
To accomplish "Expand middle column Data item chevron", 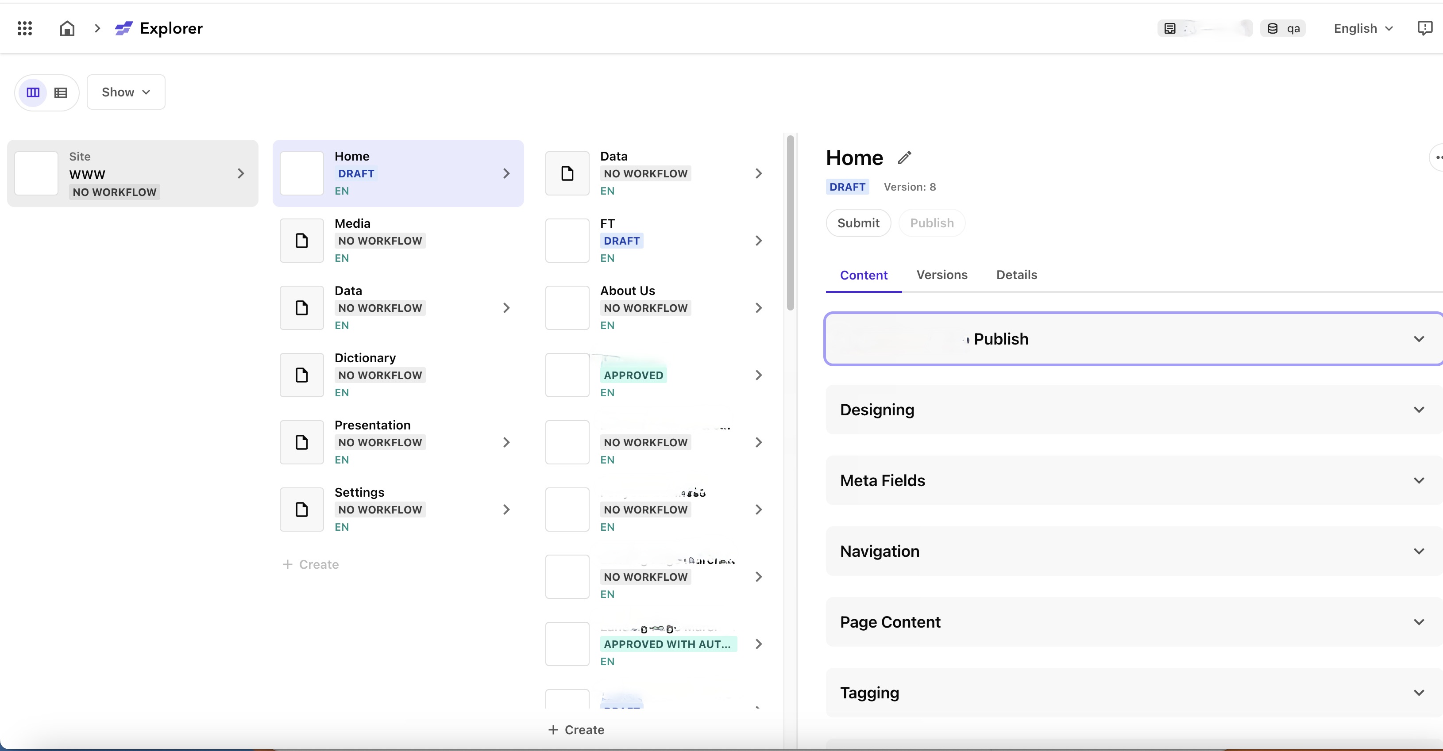I will [x=506, y=308].
